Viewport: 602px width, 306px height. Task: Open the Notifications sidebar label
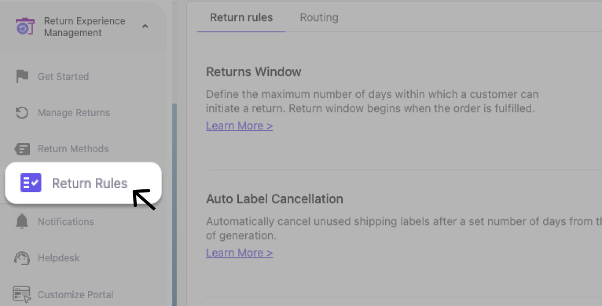coord(65,222)
